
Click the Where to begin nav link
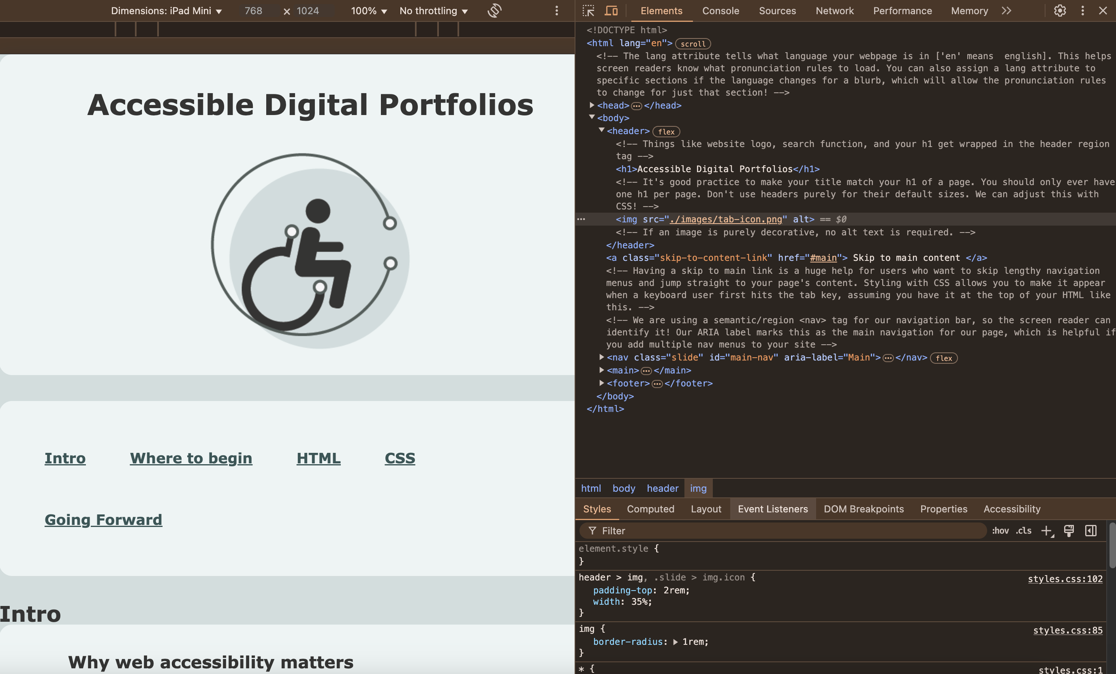(191, 458)
